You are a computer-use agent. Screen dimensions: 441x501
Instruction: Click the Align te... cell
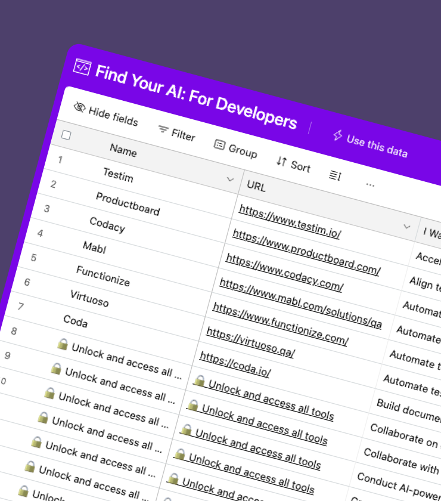click(425, 284)
